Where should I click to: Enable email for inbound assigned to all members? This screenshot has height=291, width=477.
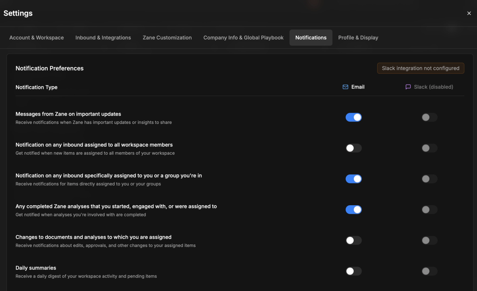(x=353, y=148)
